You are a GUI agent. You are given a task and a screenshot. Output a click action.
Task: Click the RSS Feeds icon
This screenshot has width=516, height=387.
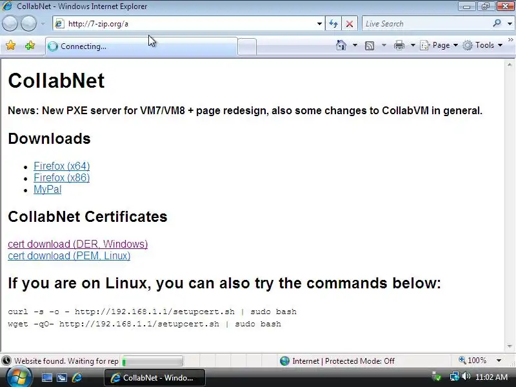[370, 45]
